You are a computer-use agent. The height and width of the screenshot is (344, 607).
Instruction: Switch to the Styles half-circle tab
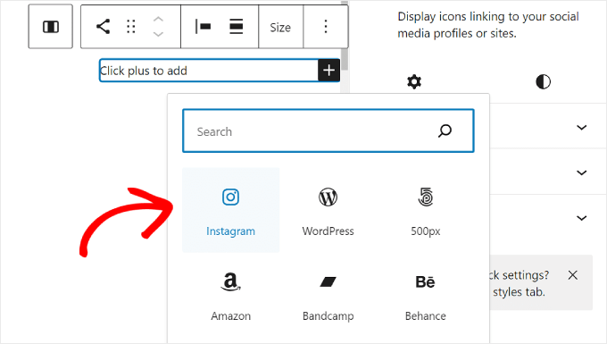coord(543,81)
